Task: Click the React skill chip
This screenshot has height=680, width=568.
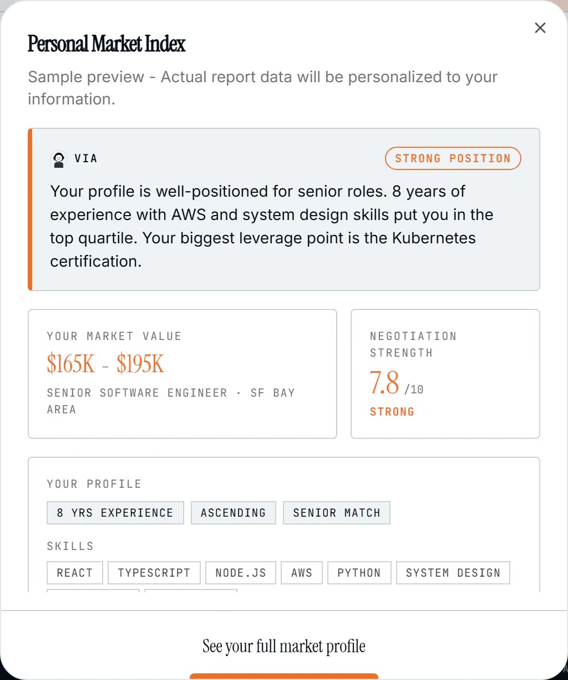Action: [75, 573]
